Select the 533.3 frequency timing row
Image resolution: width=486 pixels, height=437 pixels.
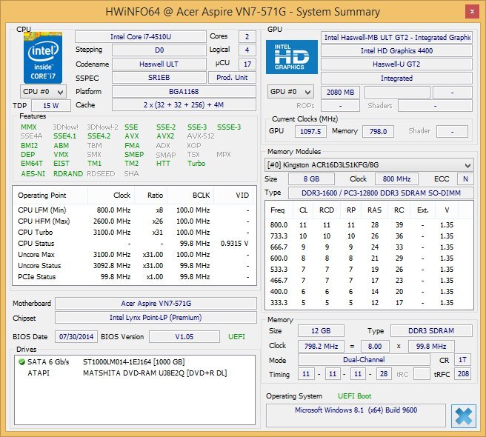369,270
